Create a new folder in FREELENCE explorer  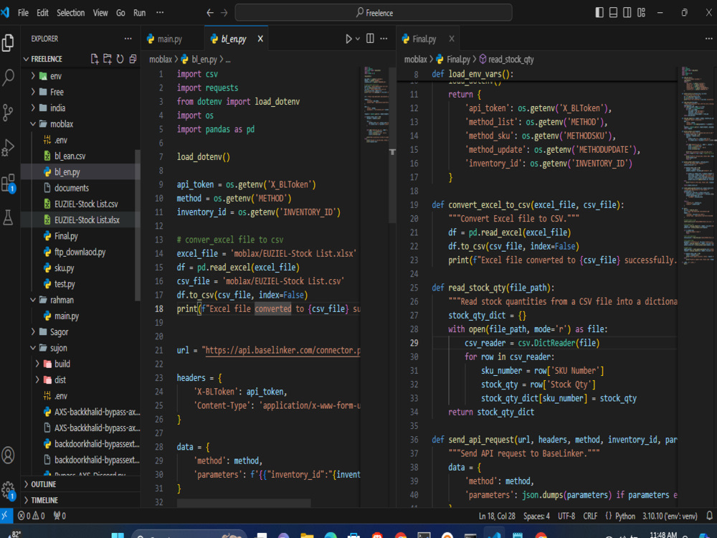click(x=108, y=59)
